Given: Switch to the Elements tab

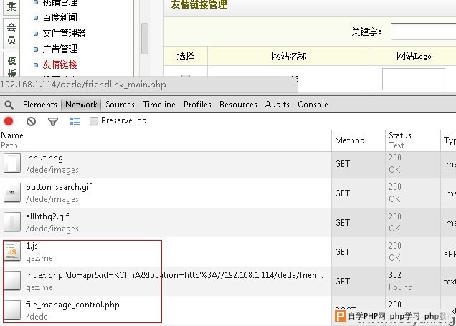Looking at the screenshot, I should 40,105.
